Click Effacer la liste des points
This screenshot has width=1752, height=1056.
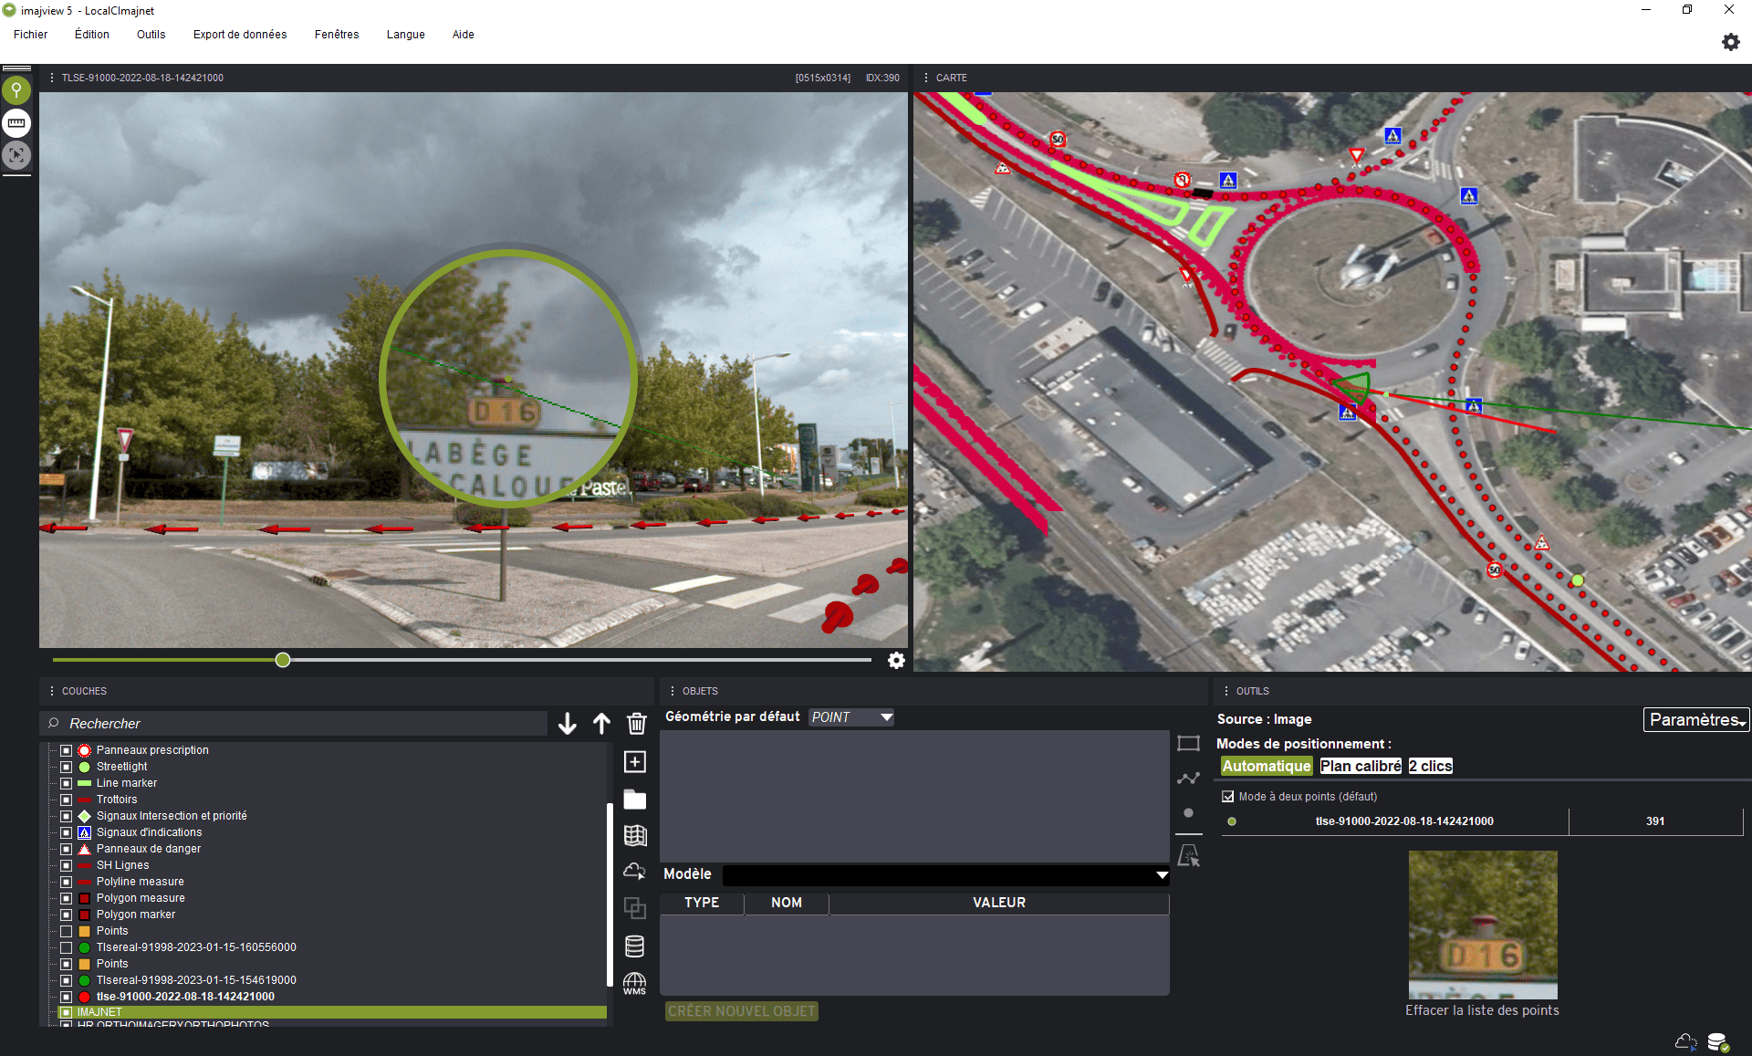(x=1482, y=1010)
